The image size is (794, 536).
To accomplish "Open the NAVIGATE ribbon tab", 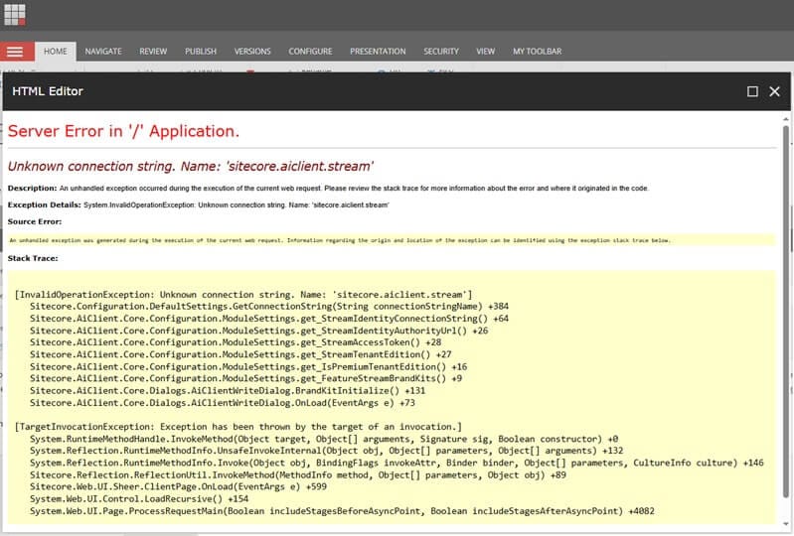I will [x=103, y=52].
